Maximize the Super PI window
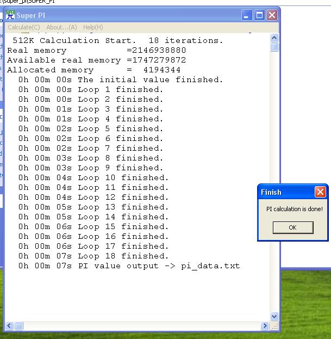This screenshot has height=339, width=331. click(x=259, y=15)
